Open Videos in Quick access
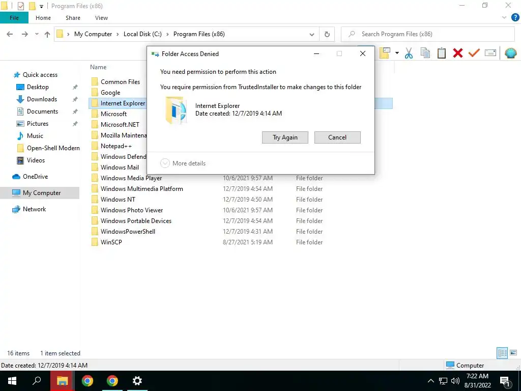 tap(36, 160)
